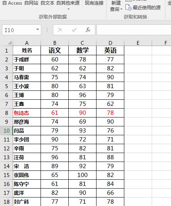Image resolution: width=171 pixels, height=206 pixels.
Task: Select the cell with name 陈守宁
Action: pos(27,184)
